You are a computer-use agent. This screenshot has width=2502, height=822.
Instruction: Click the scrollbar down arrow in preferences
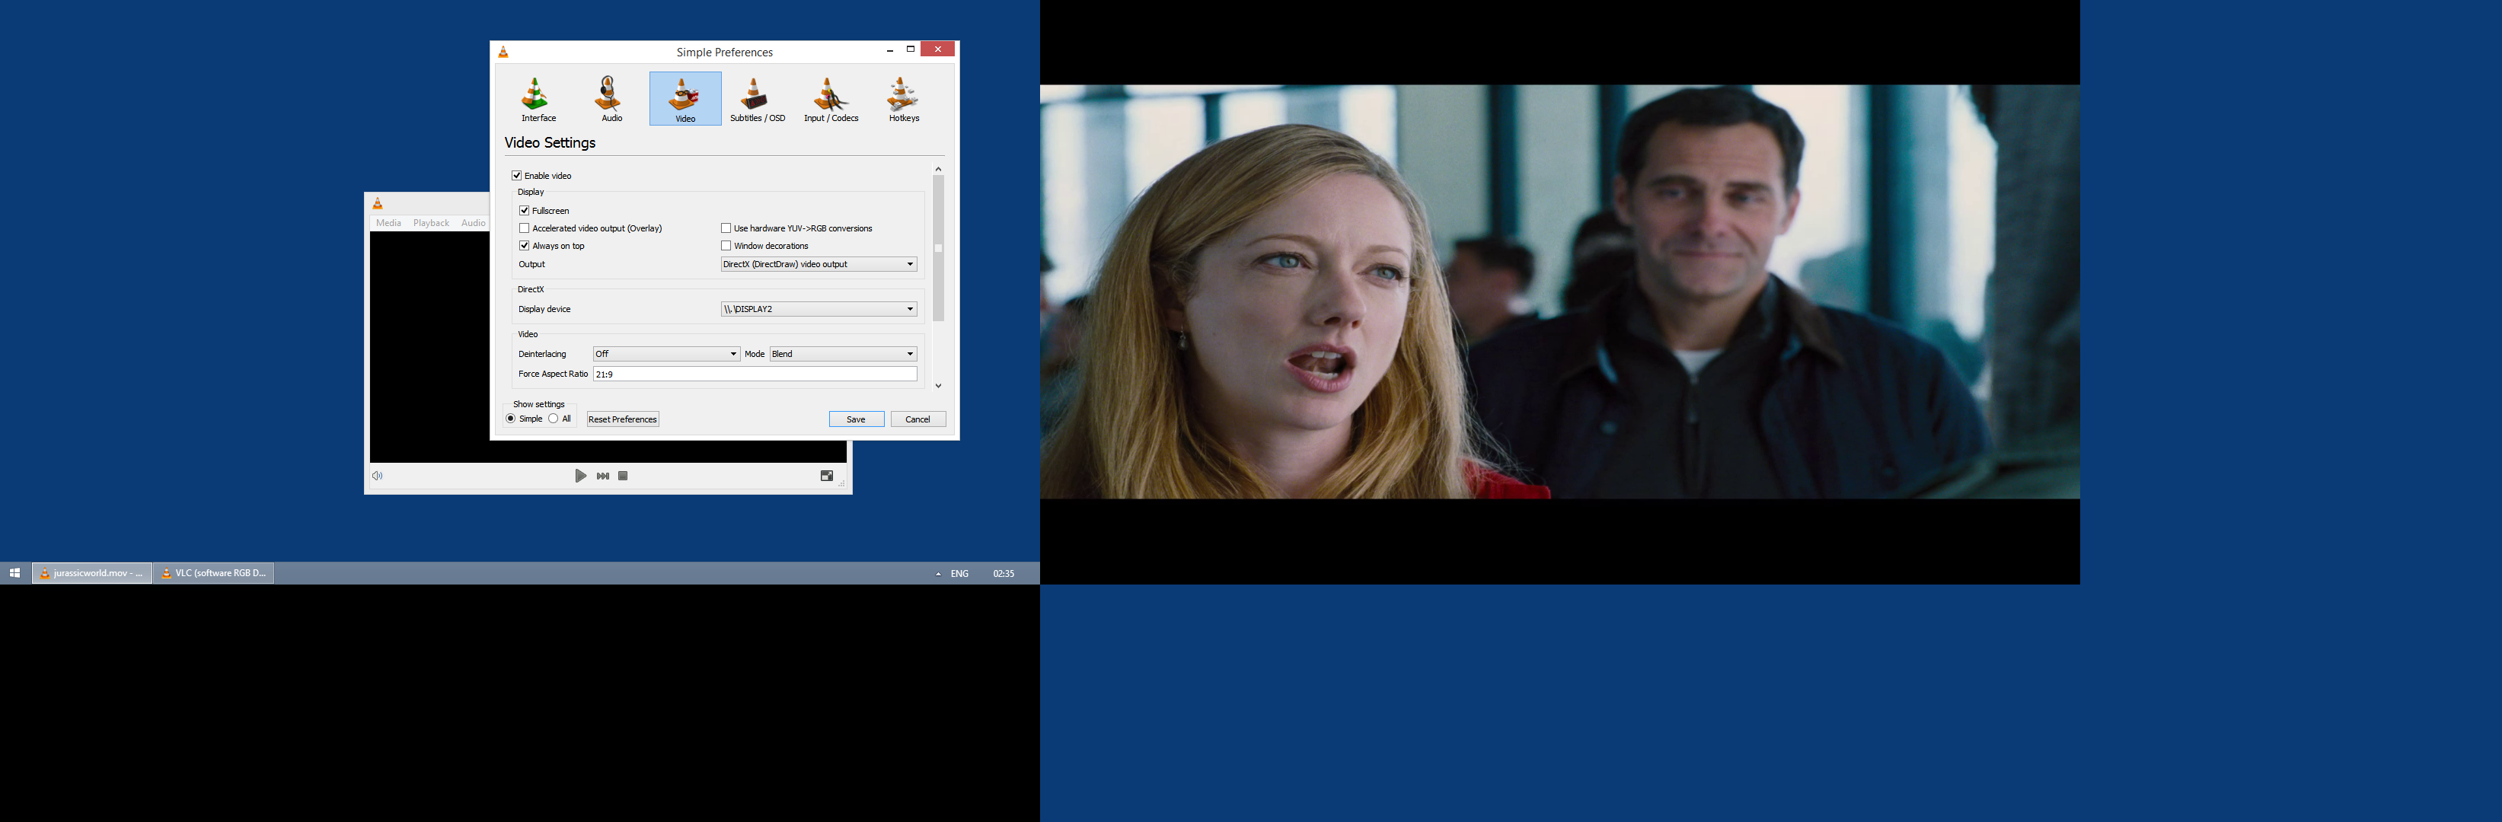coord(938,386)
